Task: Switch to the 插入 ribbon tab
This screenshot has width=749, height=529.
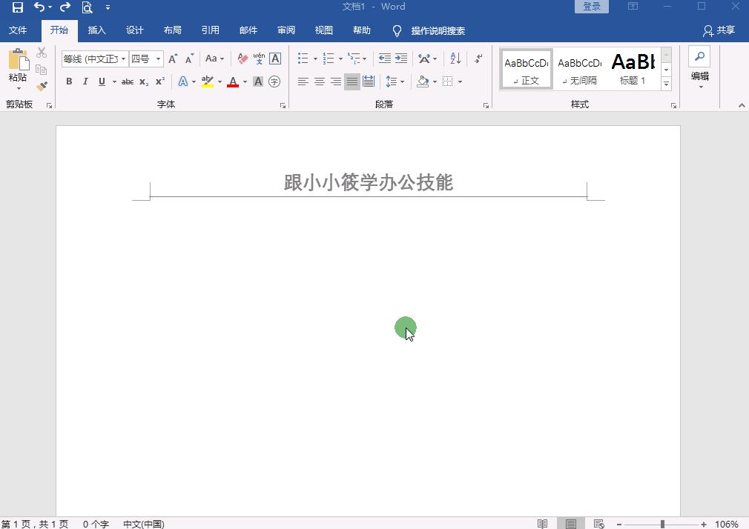Action: 97,30
